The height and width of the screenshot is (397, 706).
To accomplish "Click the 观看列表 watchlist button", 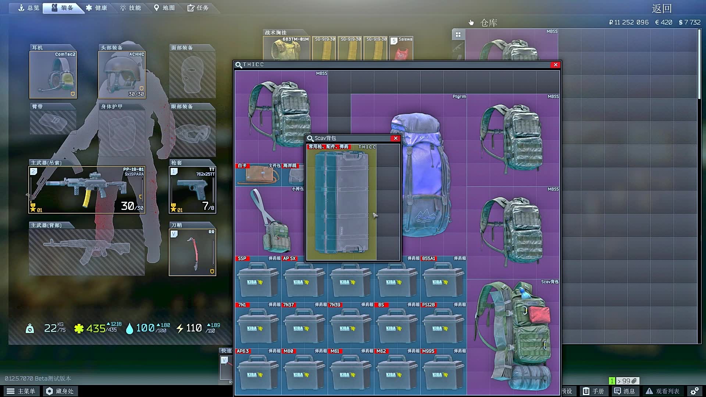I will pyautogui.click(x=663, y=391).
